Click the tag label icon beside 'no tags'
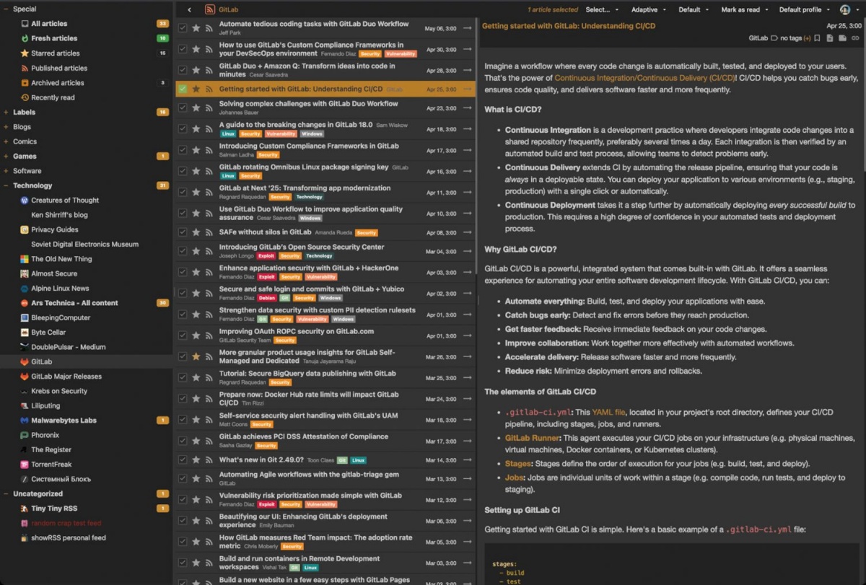Image resolution: width=866 pixels, height=585 pixels. tap(774, 38)
